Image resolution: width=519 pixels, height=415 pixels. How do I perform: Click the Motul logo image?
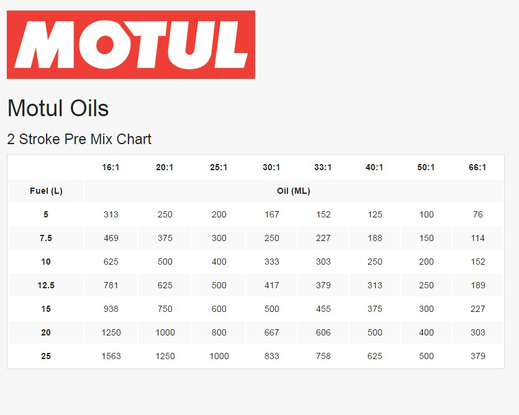pos(131,45)
